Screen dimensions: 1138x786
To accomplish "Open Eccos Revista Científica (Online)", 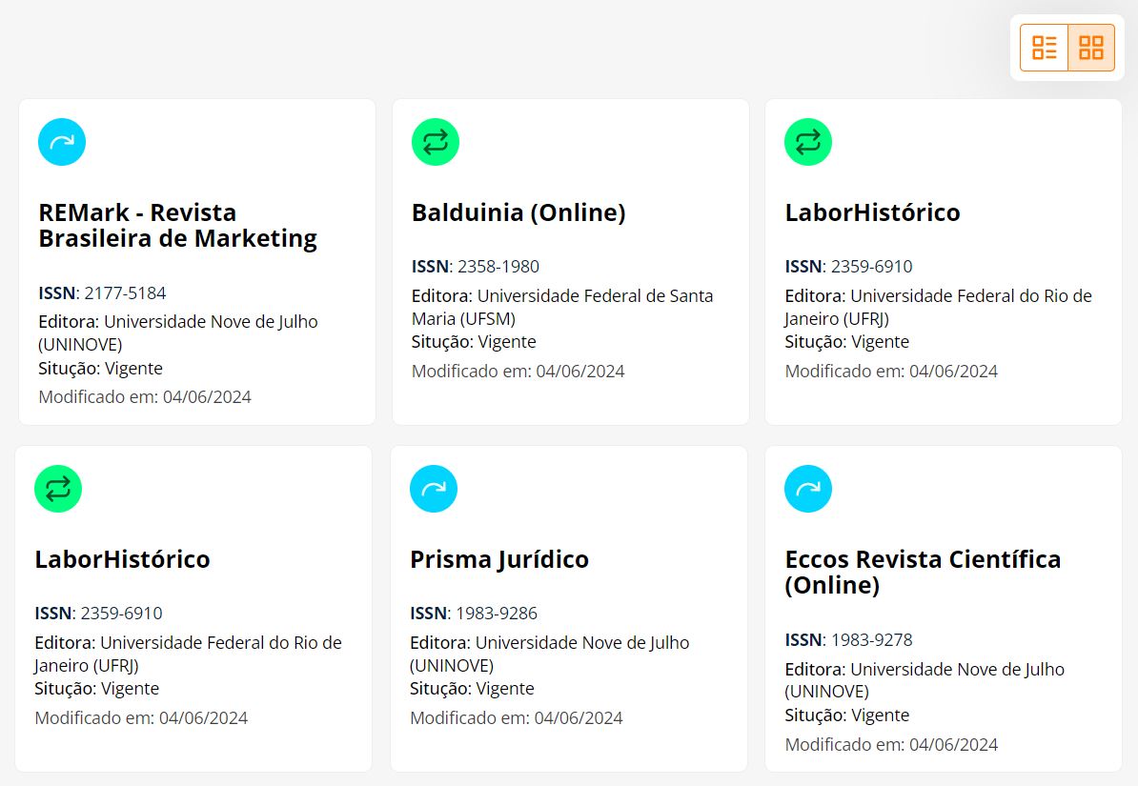I will [922, 572].
